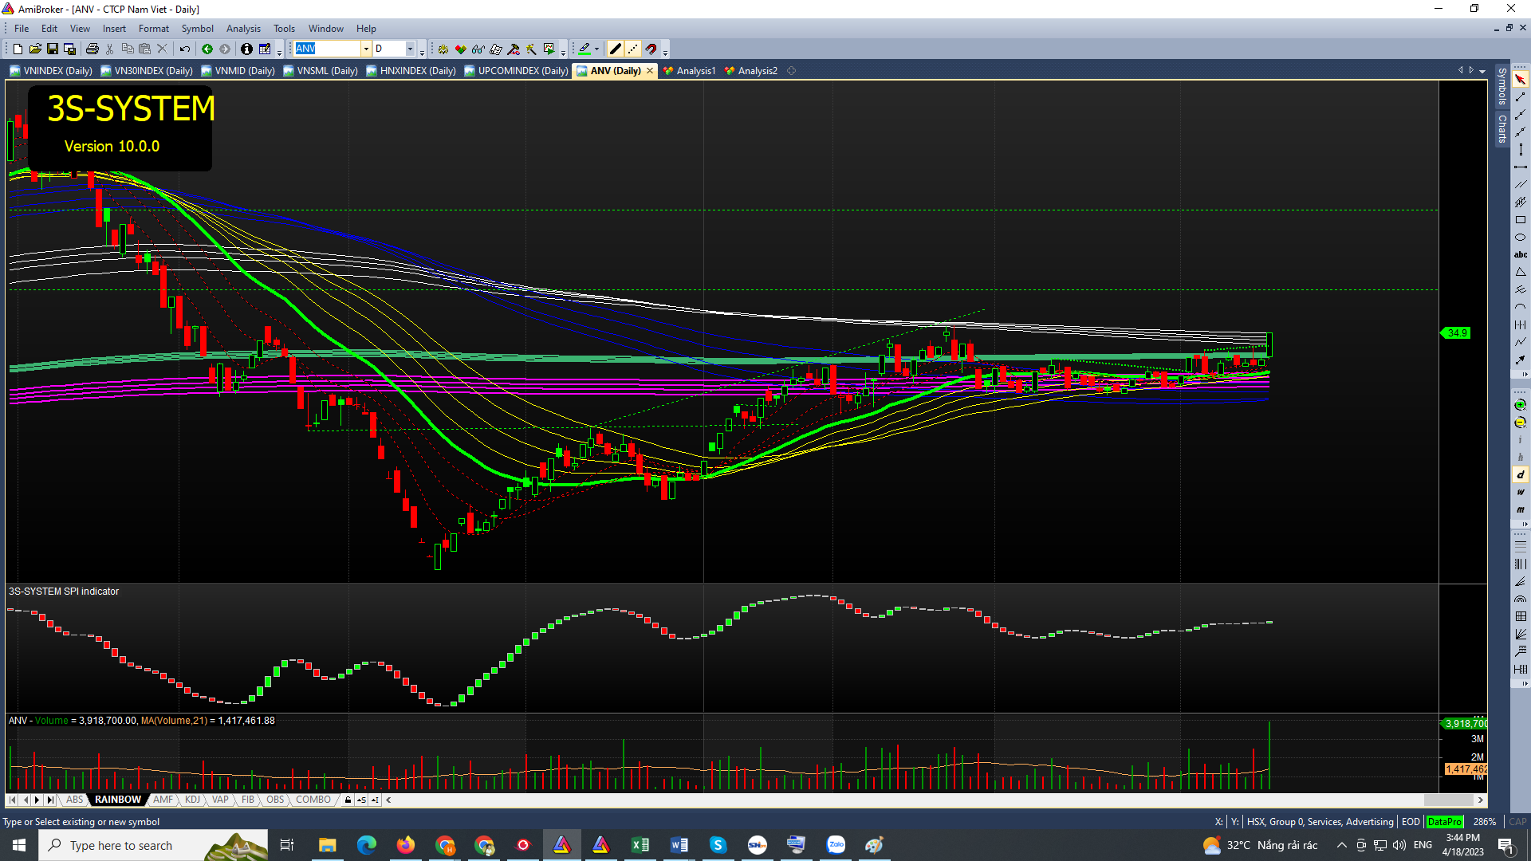
Task: Click the zoom out magnifier icon
Action: coord(1521,423)
